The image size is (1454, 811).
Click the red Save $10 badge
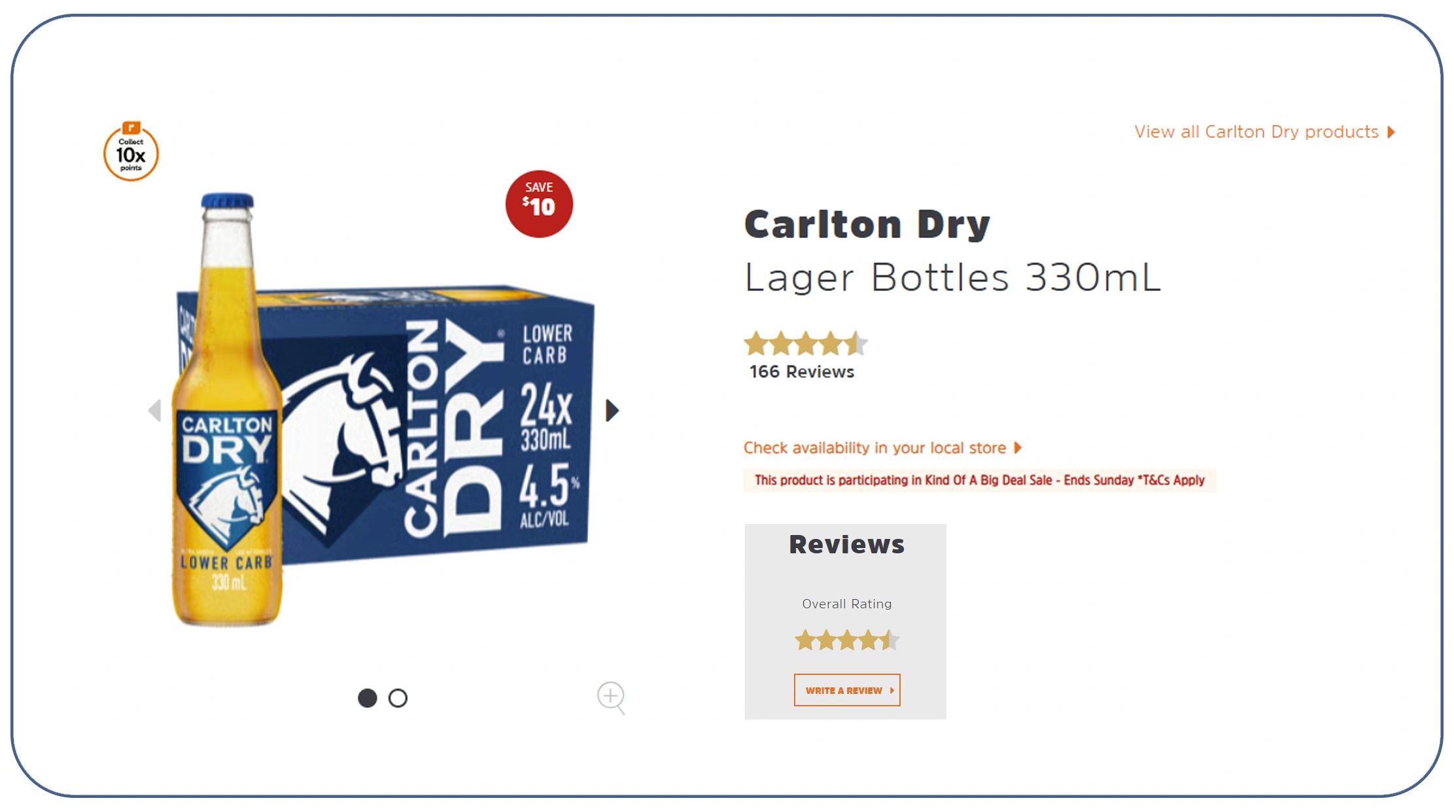[x=539, y=204]
